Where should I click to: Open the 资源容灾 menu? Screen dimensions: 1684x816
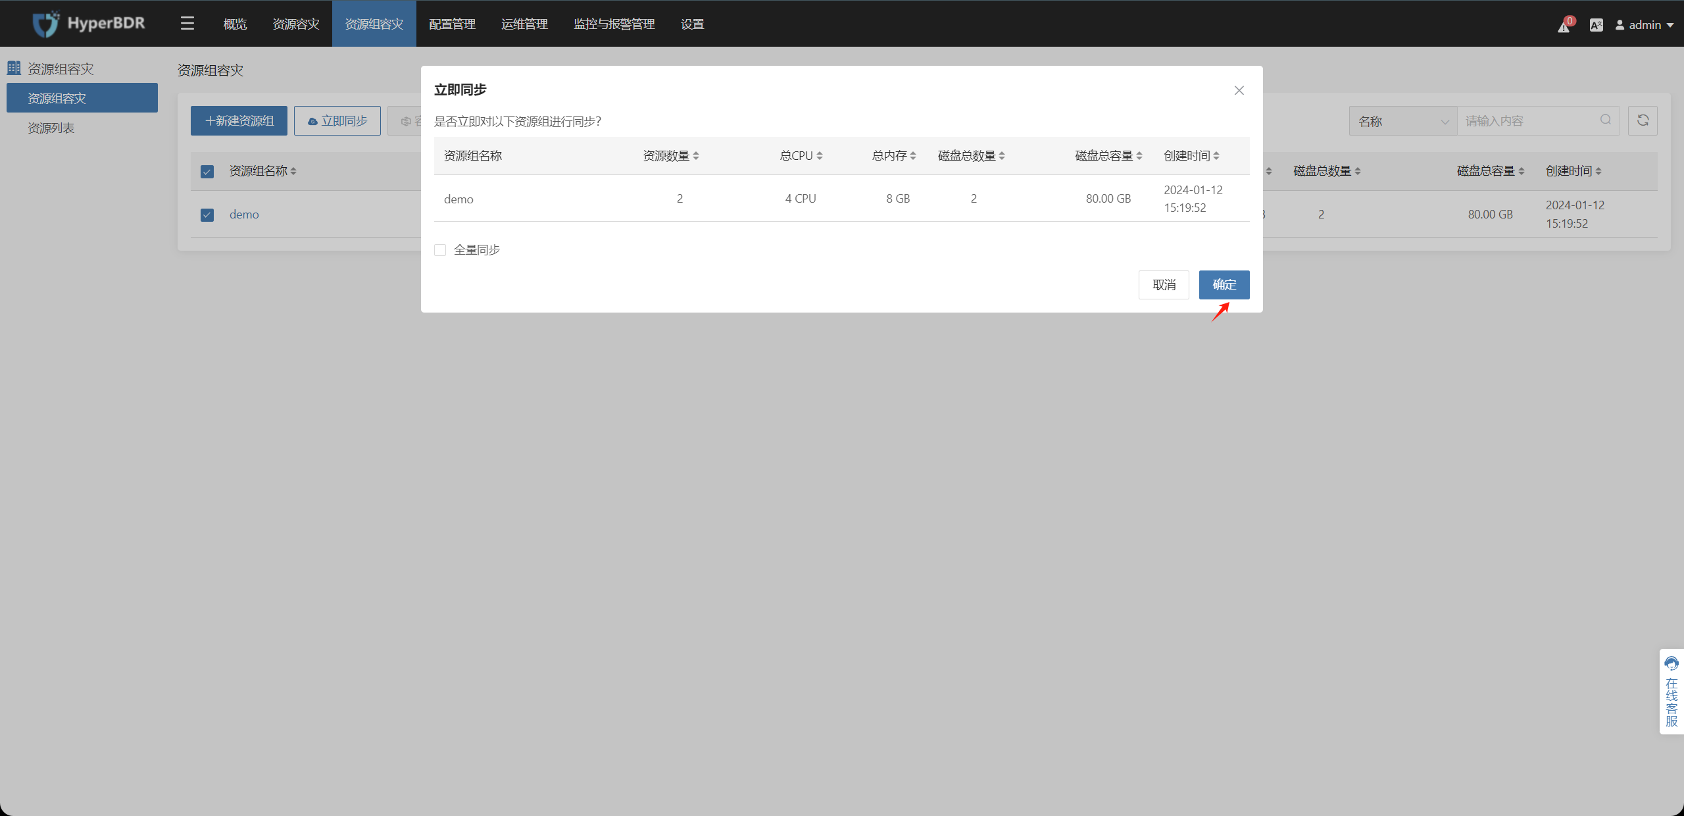[x=296, y=24]
